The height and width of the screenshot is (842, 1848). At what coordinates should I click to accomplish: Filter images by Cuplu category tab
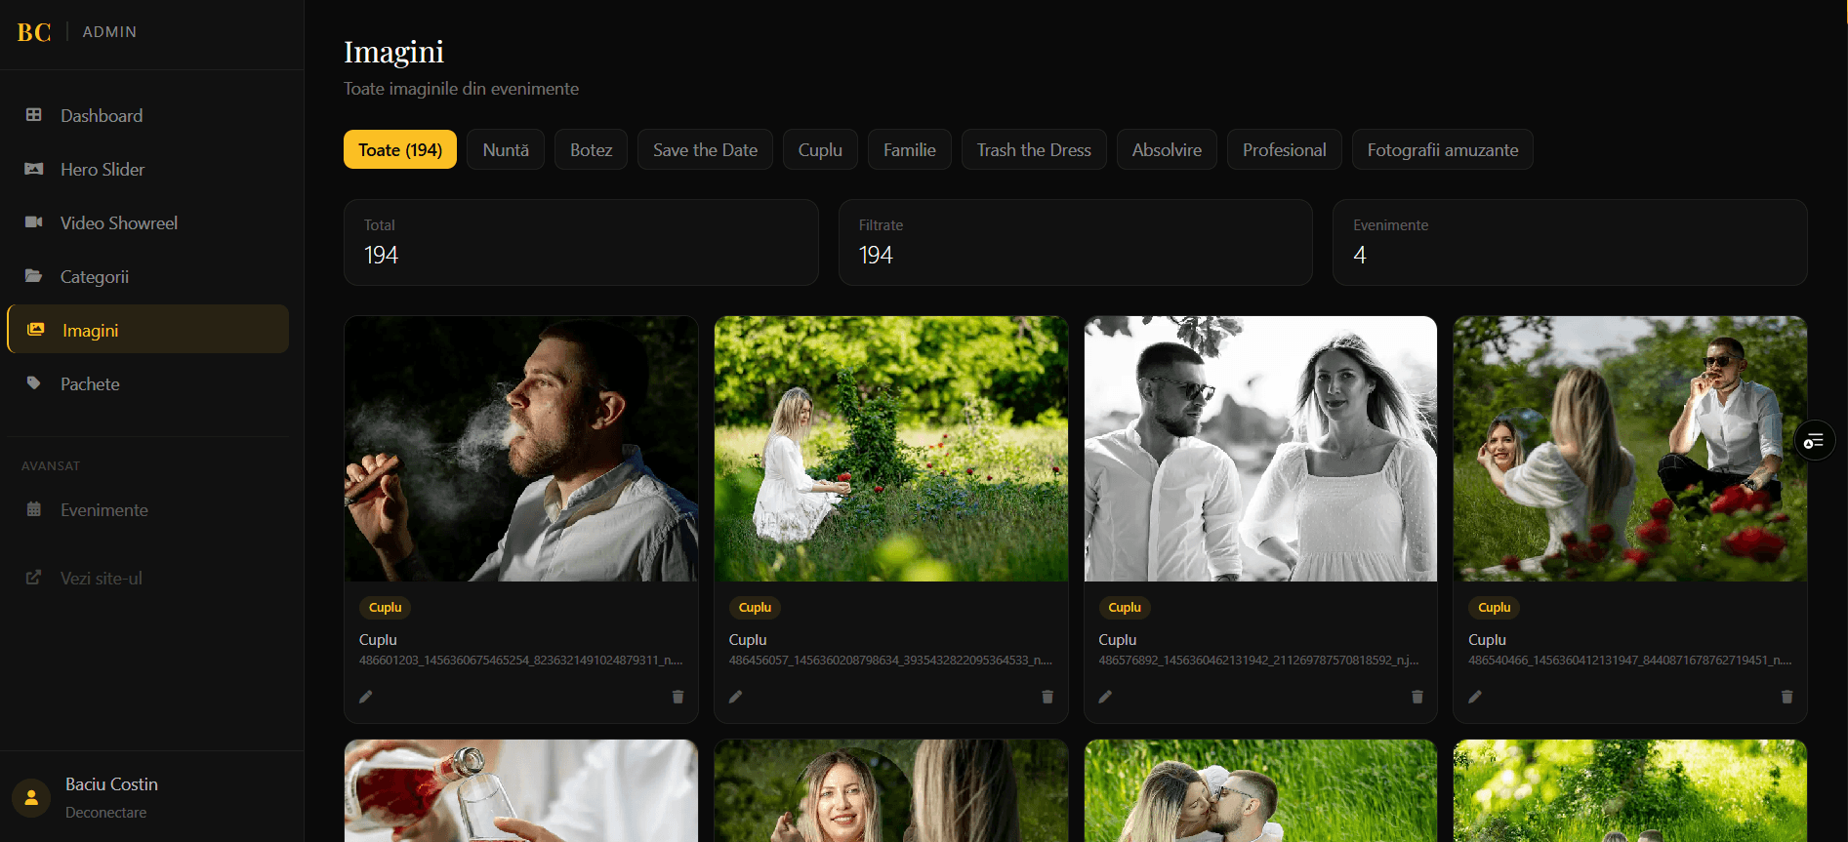[820, 149]
